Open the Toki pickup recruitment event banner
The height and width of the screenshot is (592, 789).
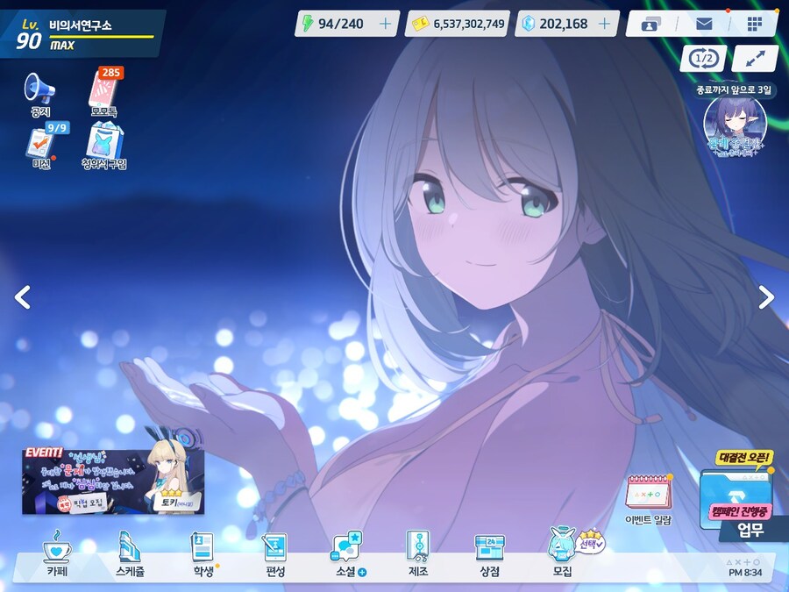pos(113,481)
